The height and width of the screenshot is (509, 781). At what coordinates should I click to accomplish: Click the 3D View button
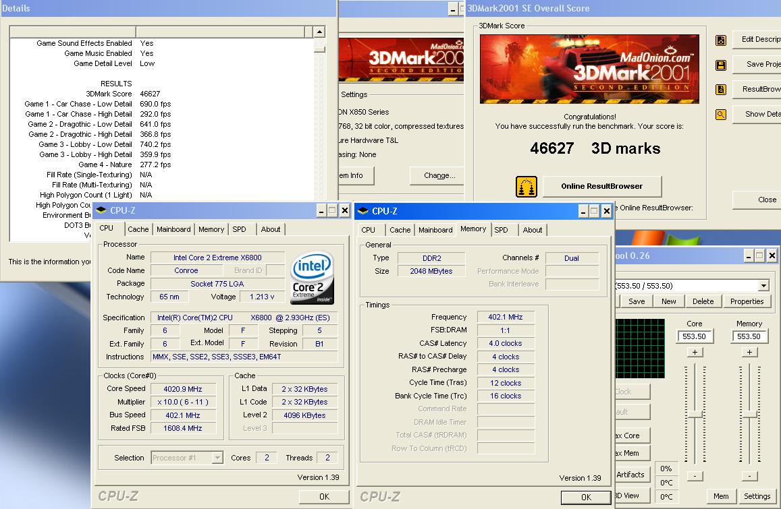pyautogui.click(x=632, y=496)
